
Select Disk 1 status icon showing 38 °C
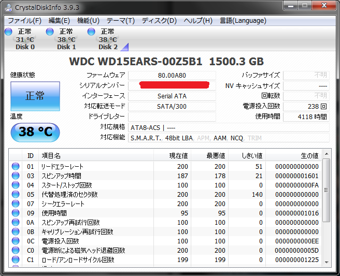pos(50,32)
